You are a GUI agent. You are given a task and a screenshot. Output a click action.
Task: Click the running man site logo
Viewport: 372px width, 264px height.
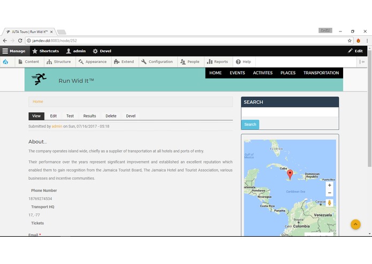39,79
